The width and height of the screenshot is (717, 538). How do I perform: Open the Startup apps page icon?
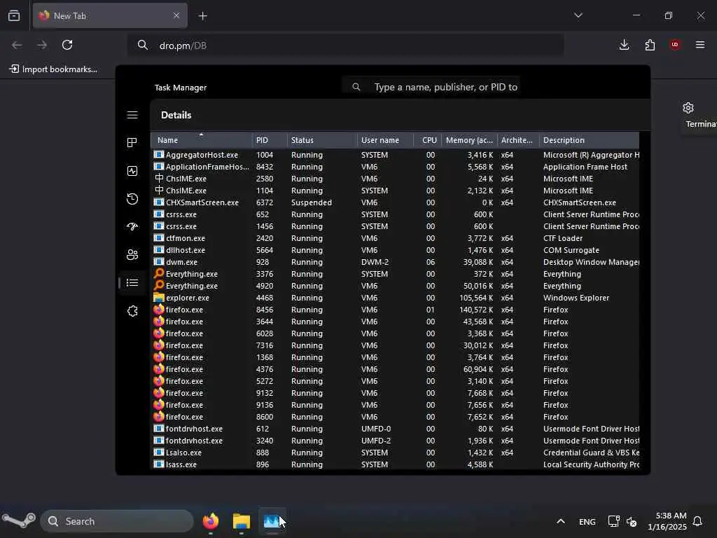coord(132,226)
